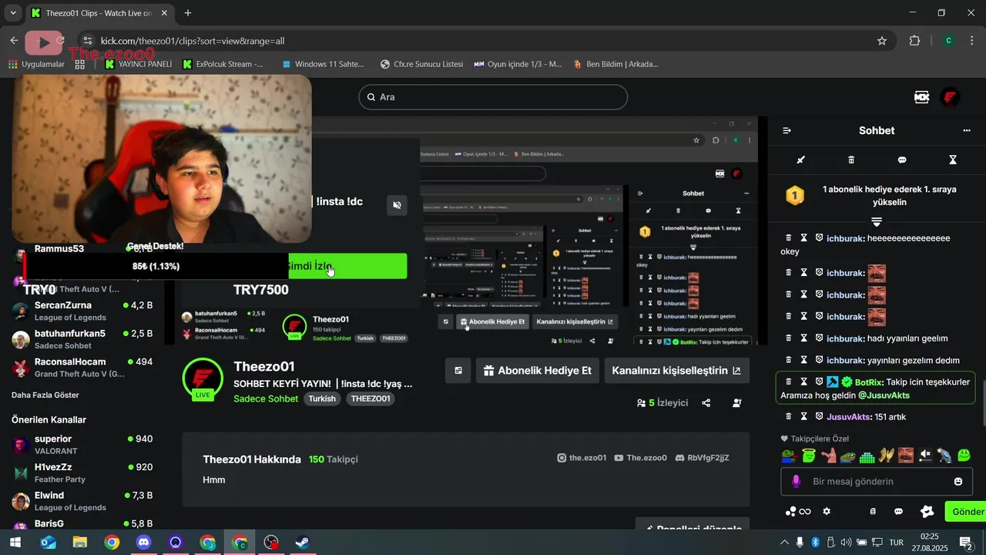This screenshot has height=555, width=986.
Task: Open Discord from the taskbar
Action: click(143, 543)
